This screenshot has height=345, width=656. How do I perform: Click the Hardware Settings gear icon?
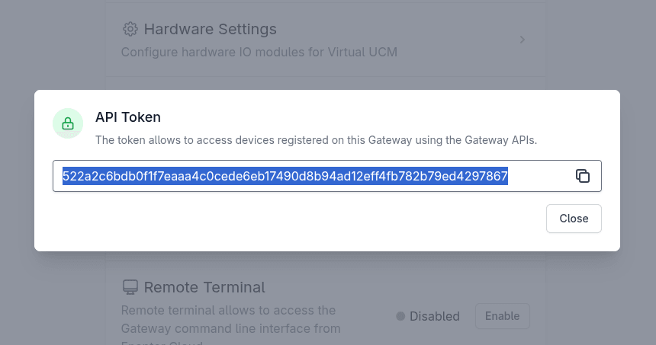coord(130,29)
